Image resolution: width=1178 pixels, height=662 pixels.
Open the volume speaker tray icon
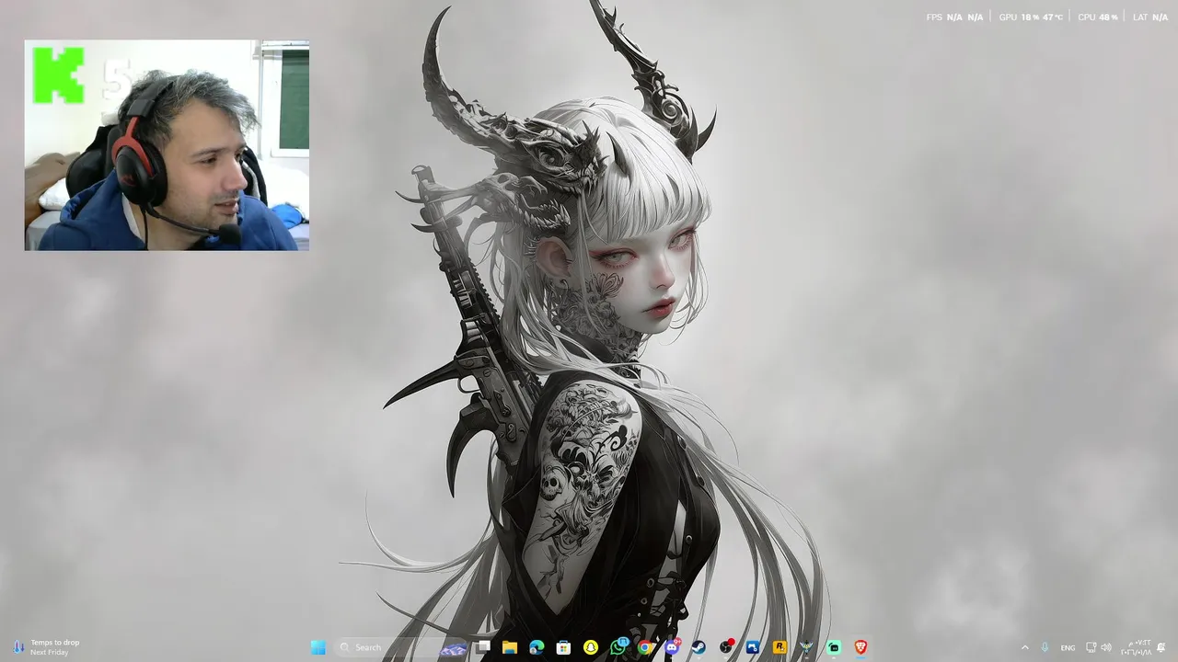[1106, 647]
